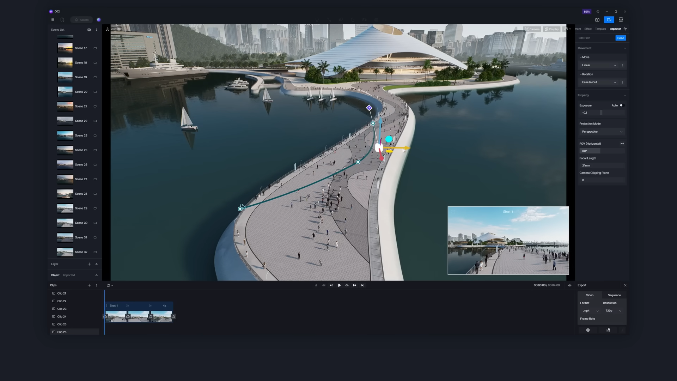The image size is (677, 381).
Task: Click the rewind button
Action: coord(324,285)
